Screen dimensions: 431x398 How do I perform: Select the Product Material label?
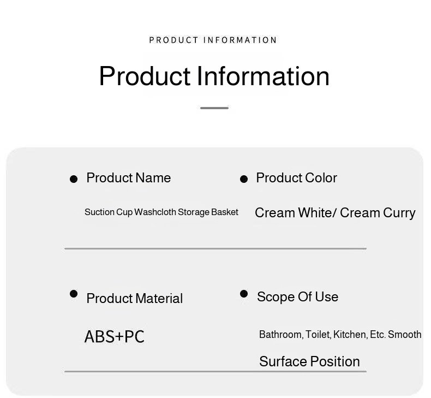134,299
